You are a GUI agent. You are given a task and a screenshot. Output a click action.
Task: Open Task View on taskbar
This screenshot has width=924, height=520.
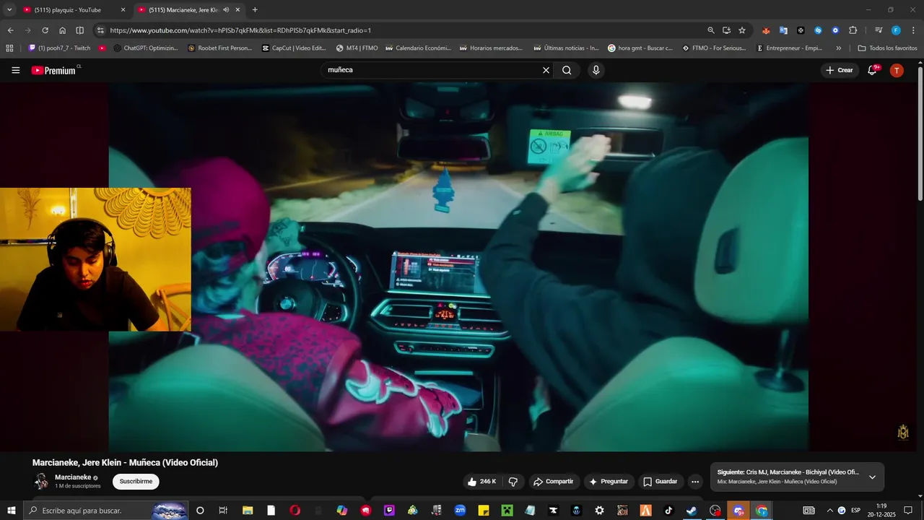pyautogui.click(x=223, y=511)
